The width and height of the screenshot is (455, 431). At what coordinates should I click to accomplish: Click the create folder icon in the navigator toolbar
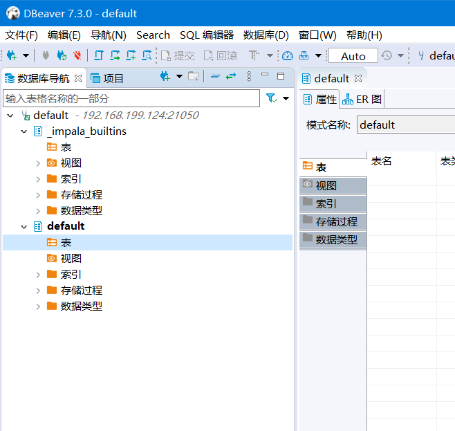[194, 77]
